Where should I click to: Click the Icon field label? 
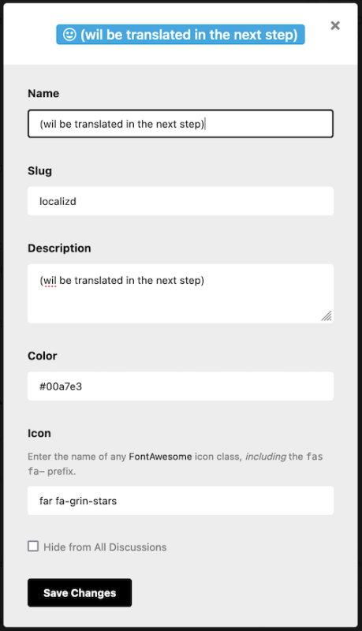(39, 433)
